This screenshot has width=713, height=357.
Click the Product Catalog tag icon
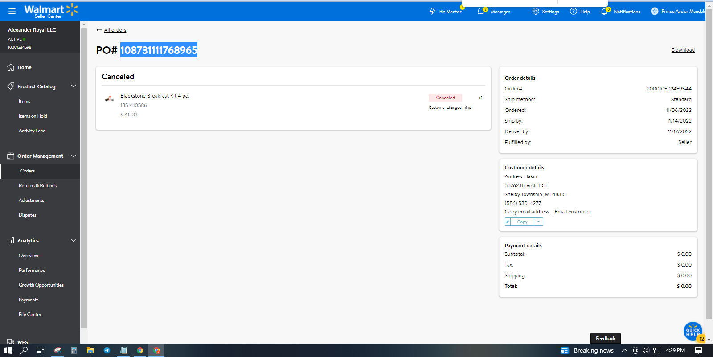click(11, 86)
